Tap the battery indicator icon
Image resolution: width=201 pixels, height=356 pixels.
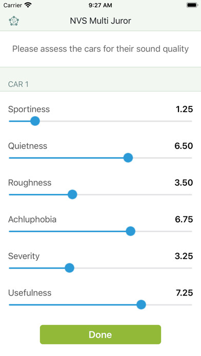192,5
